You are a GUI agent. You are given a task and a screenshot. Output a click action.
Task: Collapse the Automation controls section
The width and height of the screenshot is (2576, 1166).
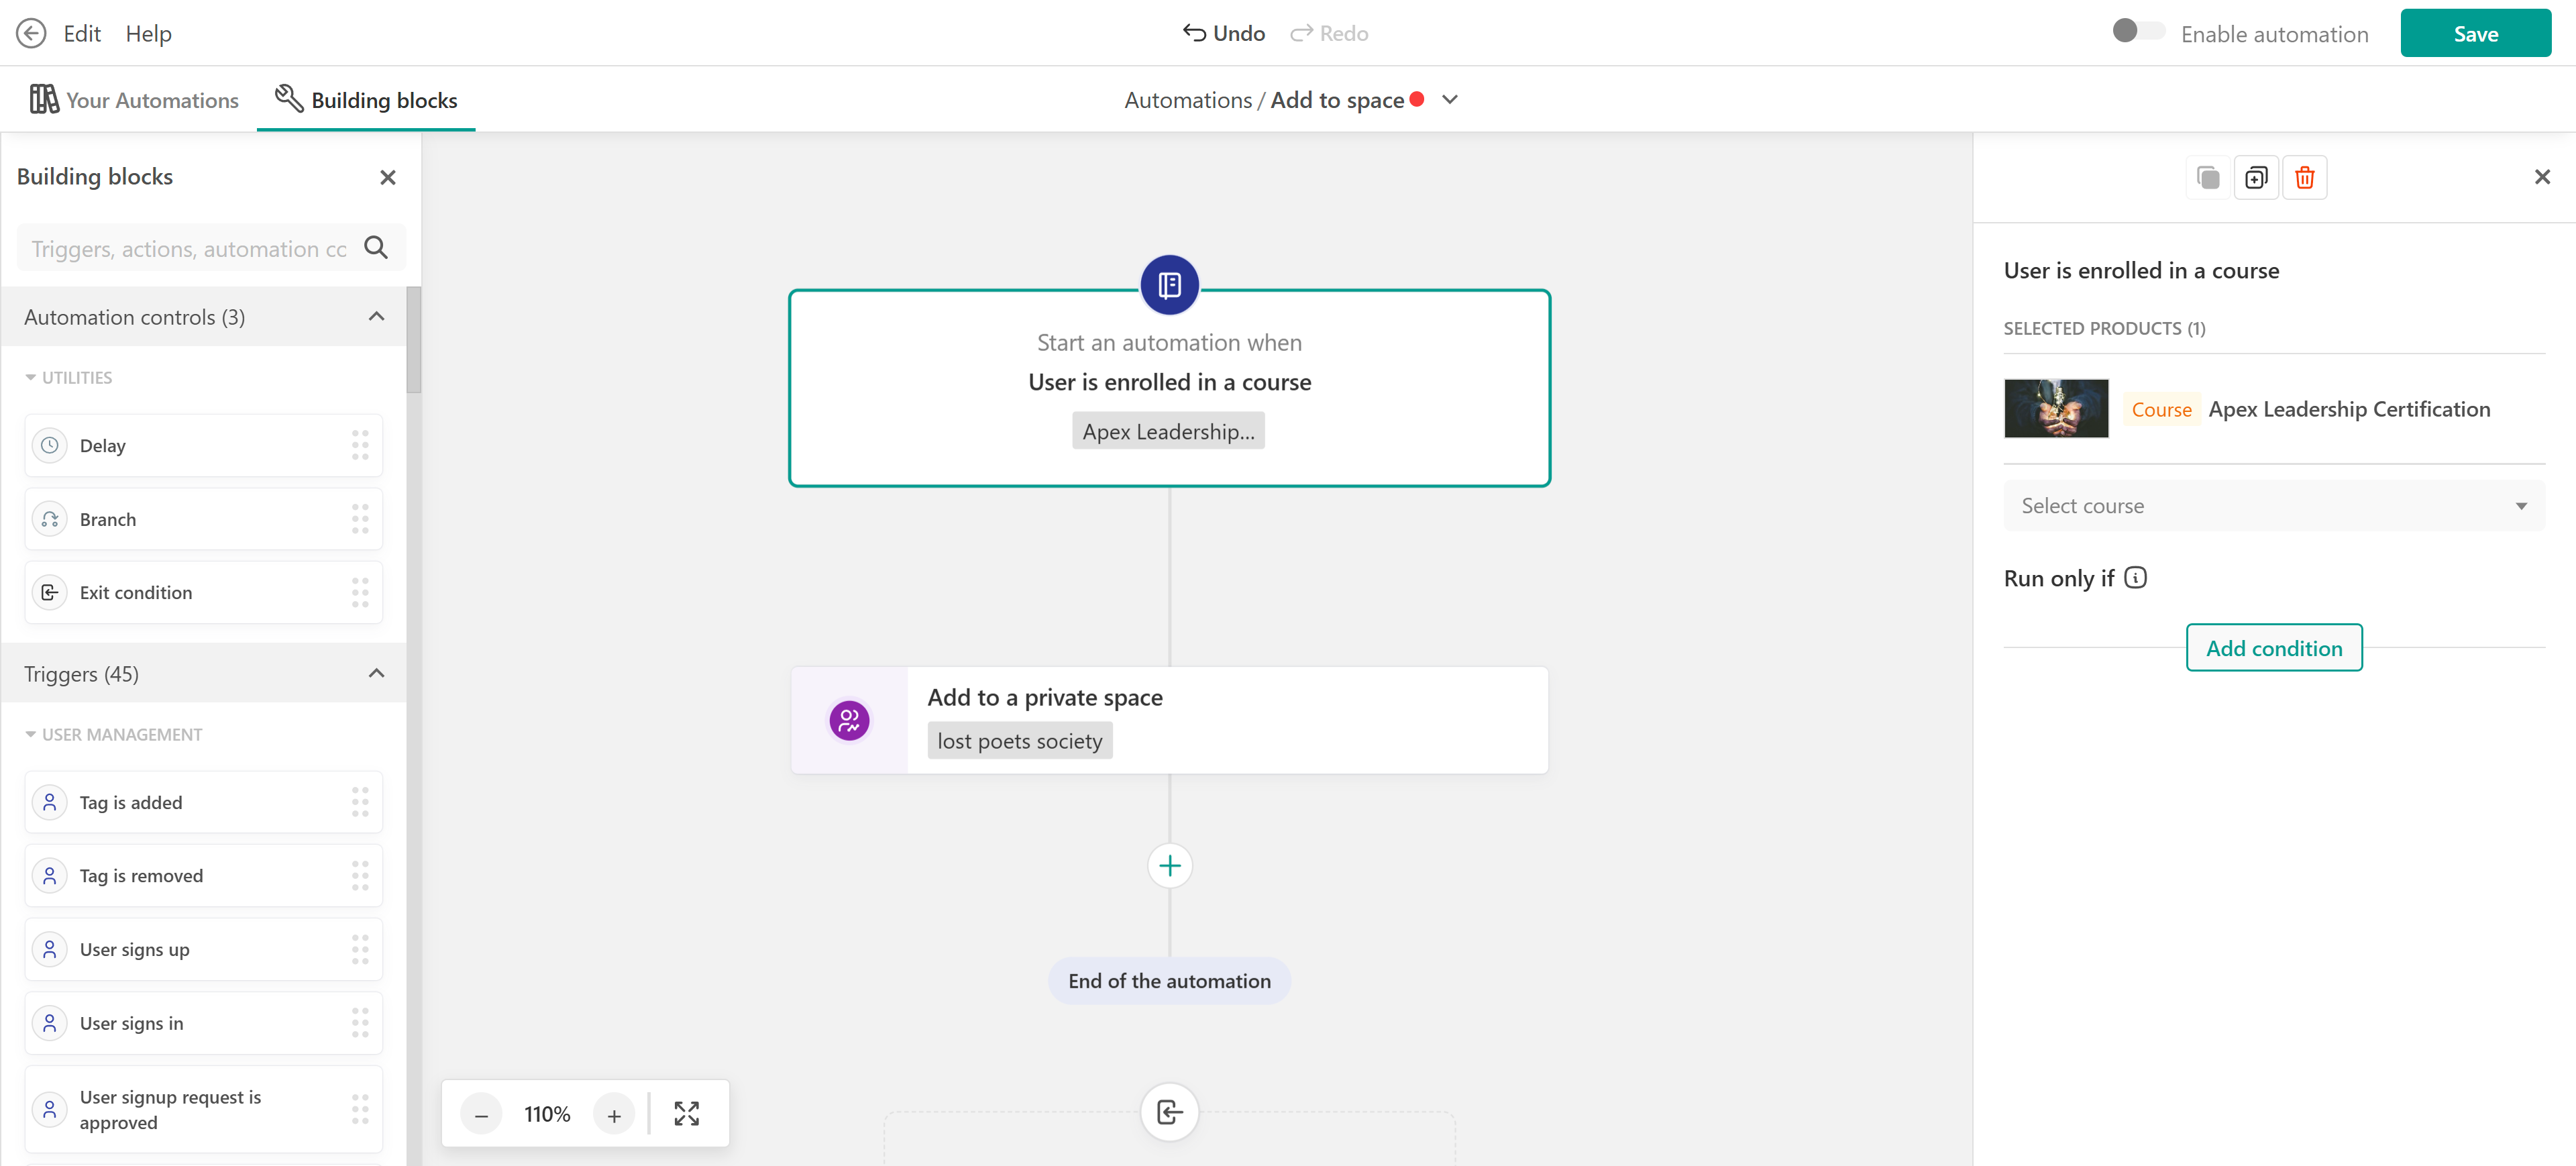[x=376, y=317]
